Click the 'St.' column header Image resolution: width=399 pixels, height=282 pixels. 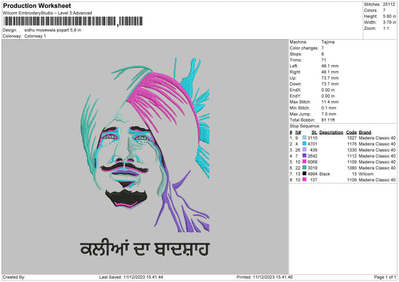coord(315,132)
